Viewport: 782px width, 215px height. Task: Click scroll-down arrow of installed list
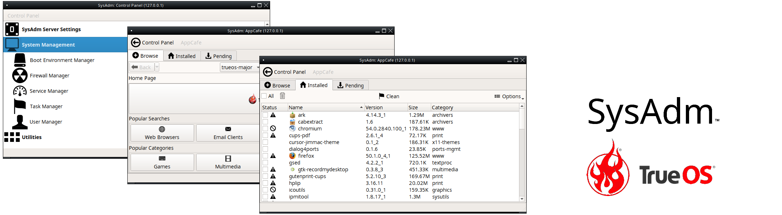click(522, 199)
